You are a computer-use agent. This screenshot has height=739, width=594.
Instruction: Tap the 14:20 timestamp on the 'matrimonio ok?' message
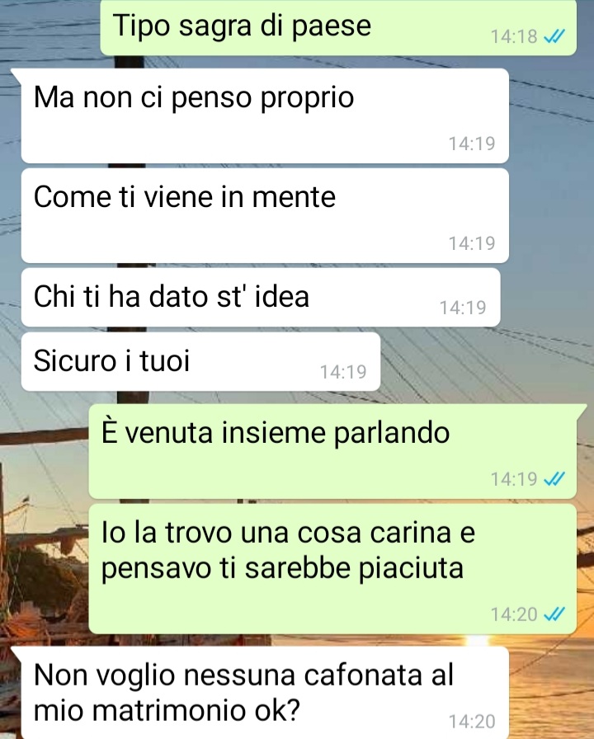pyautogui.click(x=471, y=722)
